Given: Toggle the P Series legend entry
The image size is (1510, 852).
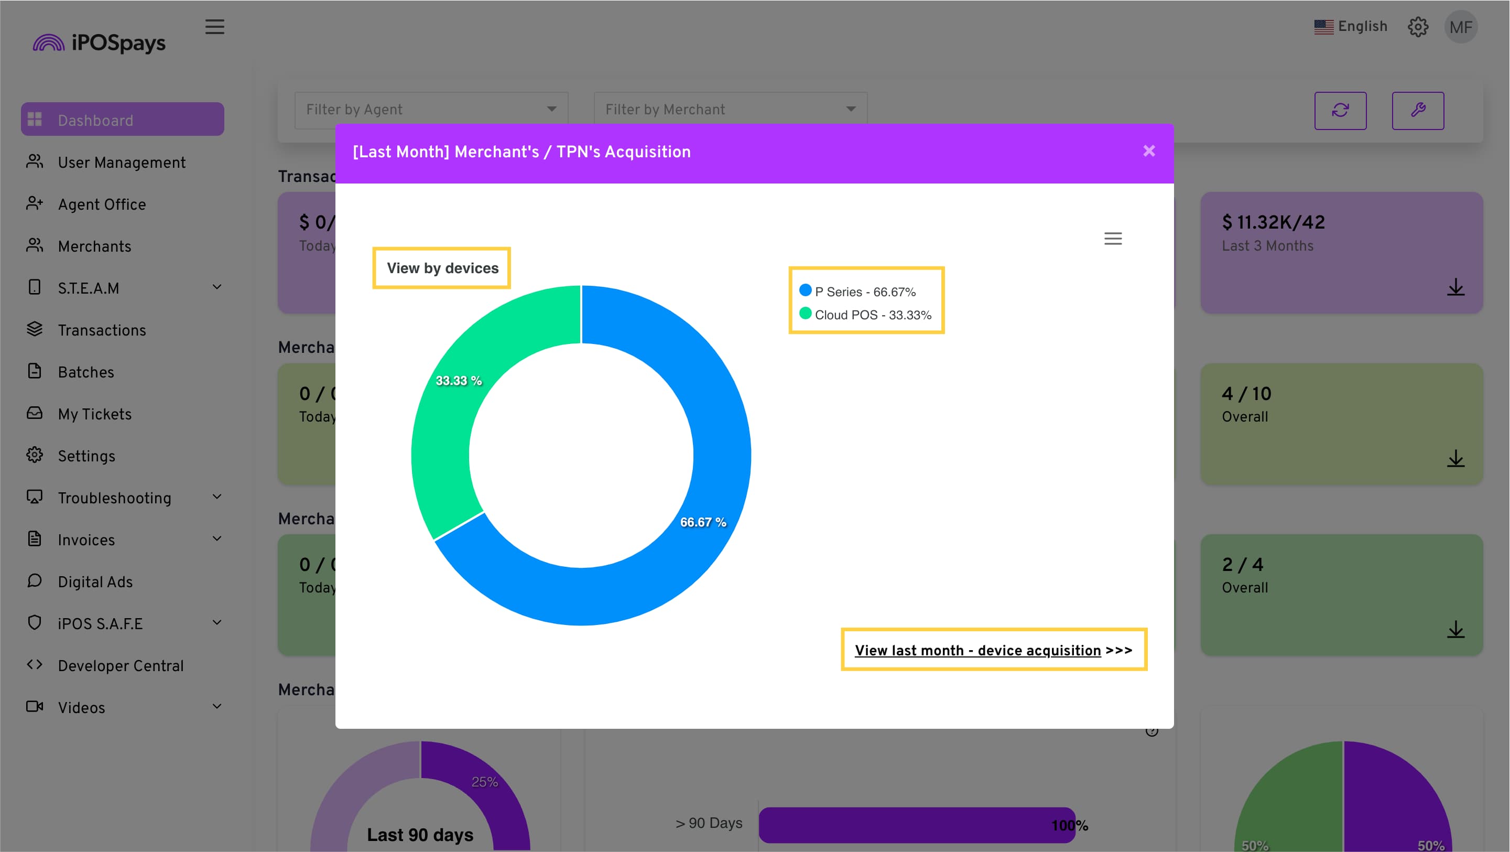Looking at the screenshot, I should pyautogui.click(x=857, y=292).
